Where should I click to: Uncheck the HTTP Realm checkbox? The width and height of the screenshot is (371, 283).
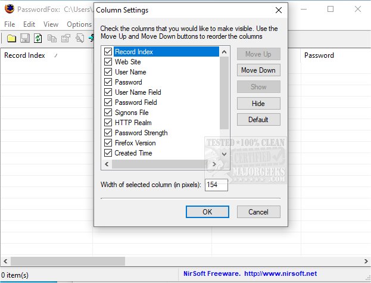[108, 123]
